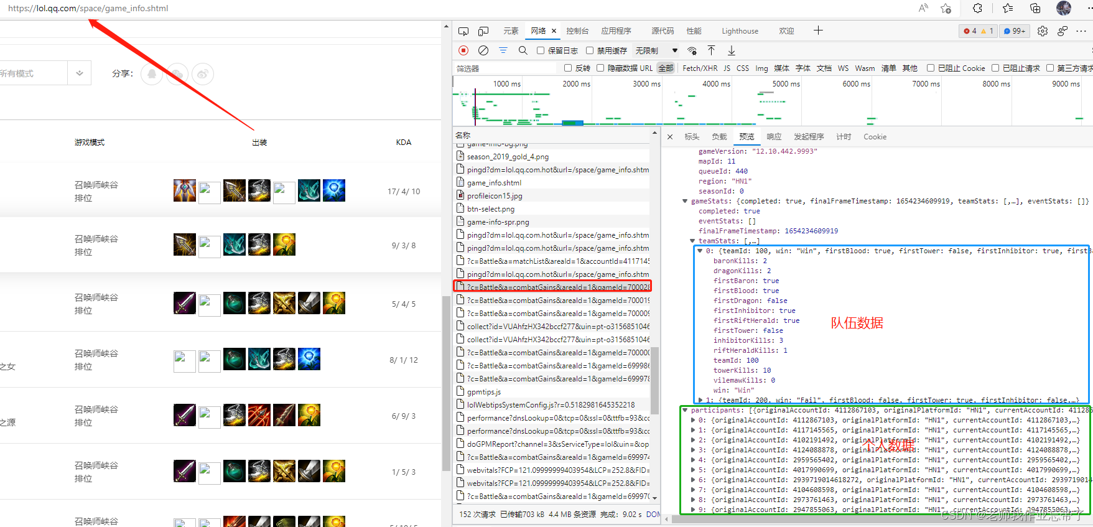Click the first item icon of the 17/4/10 match
The width and height of the screenshot is (1093, 527).
tap(185, 190)
